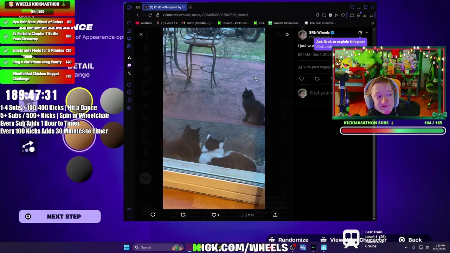Open the ad blocker shield icon

[x=330, y=15]
